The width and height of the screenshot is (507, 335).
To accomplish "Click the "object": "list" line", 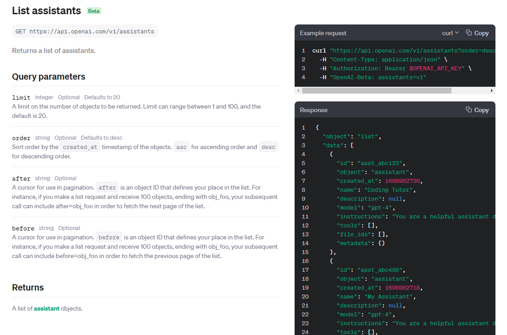I will (x=352, y=137).
